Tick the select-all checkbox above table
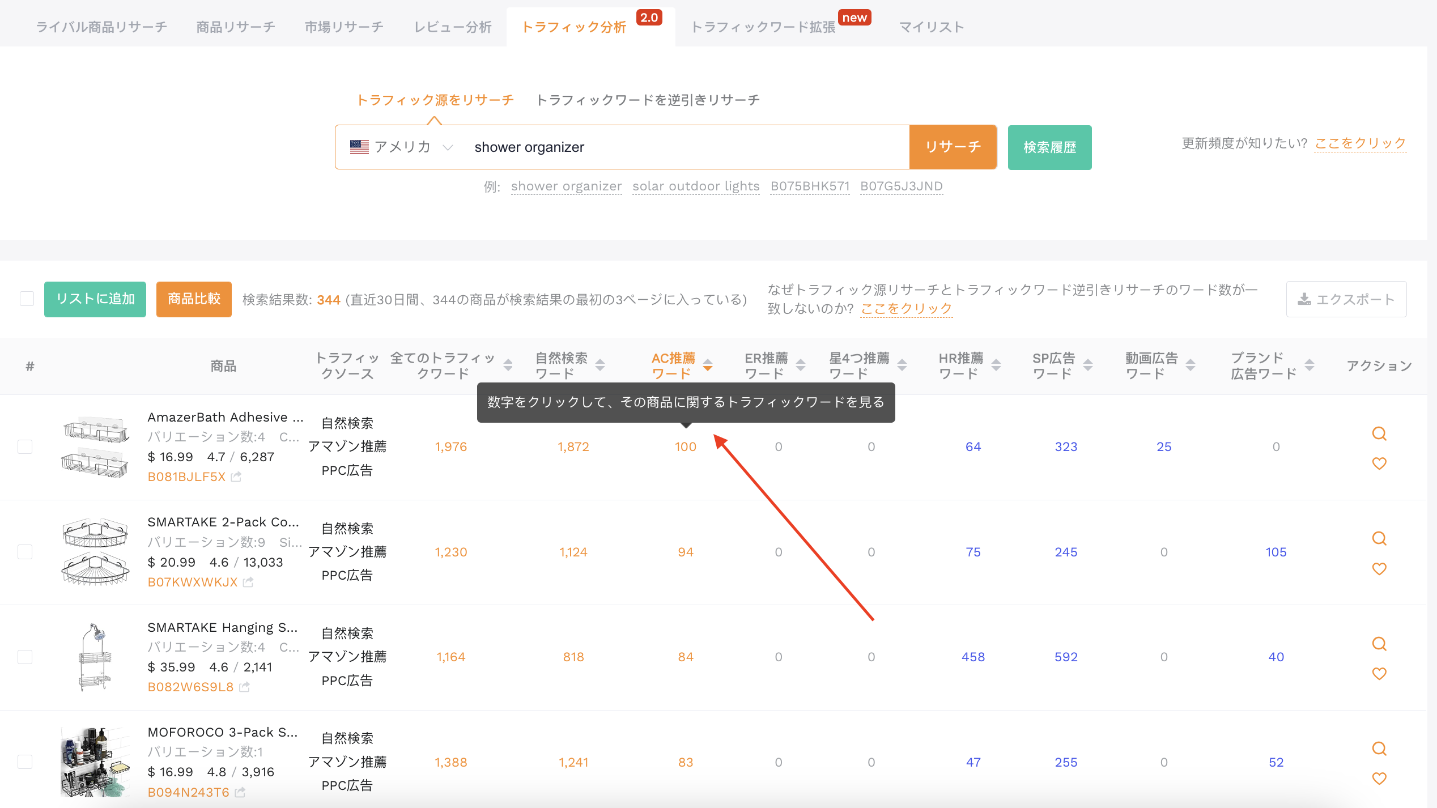This screenshot has height=808, width=1437. click(x=27, y=299)
